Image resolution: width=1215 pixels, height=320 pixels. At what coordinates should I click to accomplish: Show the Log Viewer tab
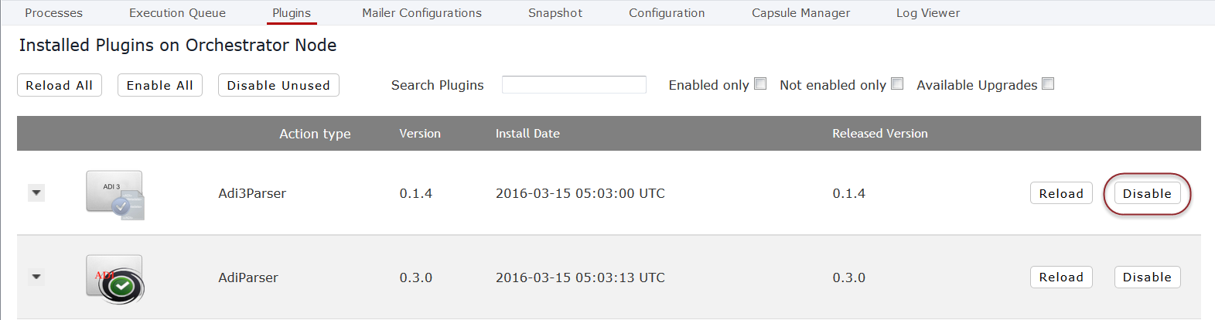point(928,13)
